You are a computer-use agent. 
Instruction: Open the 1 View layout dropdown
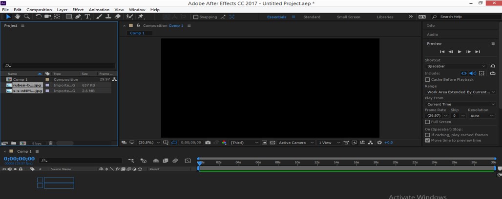[x=329, y=143]
